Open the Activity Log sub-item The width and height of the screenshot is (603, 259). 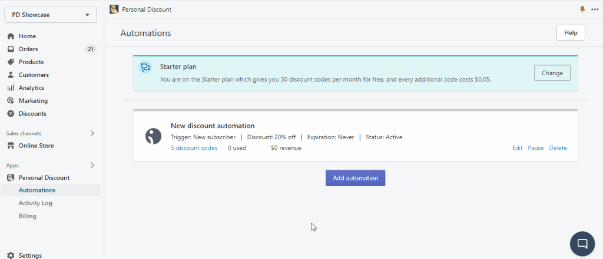click(x=35, y=203)
